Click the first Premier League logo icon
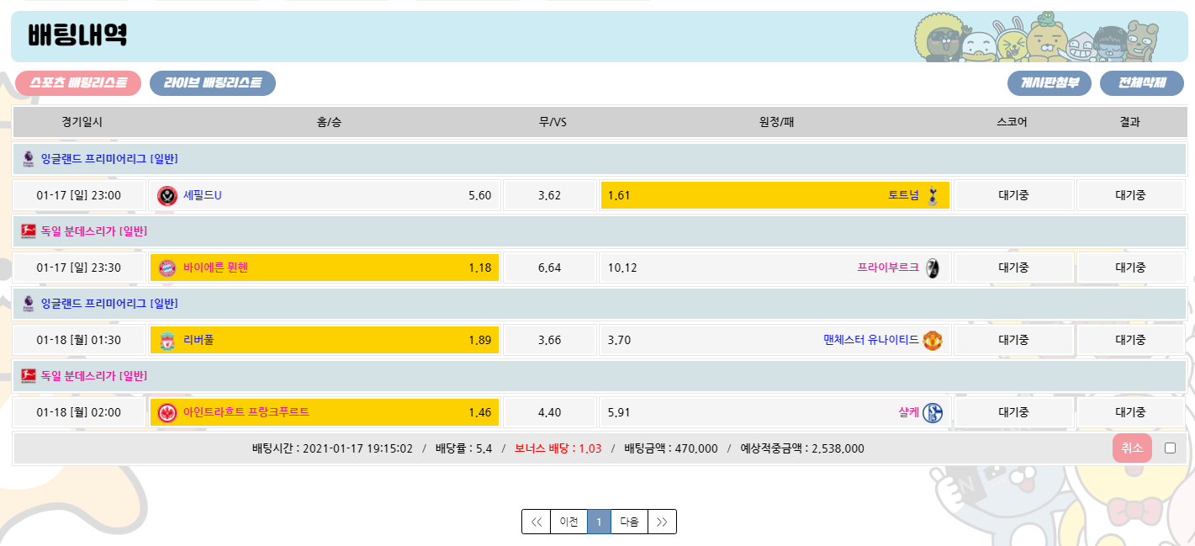The image size is (1195, 546). tap(28, 159)
